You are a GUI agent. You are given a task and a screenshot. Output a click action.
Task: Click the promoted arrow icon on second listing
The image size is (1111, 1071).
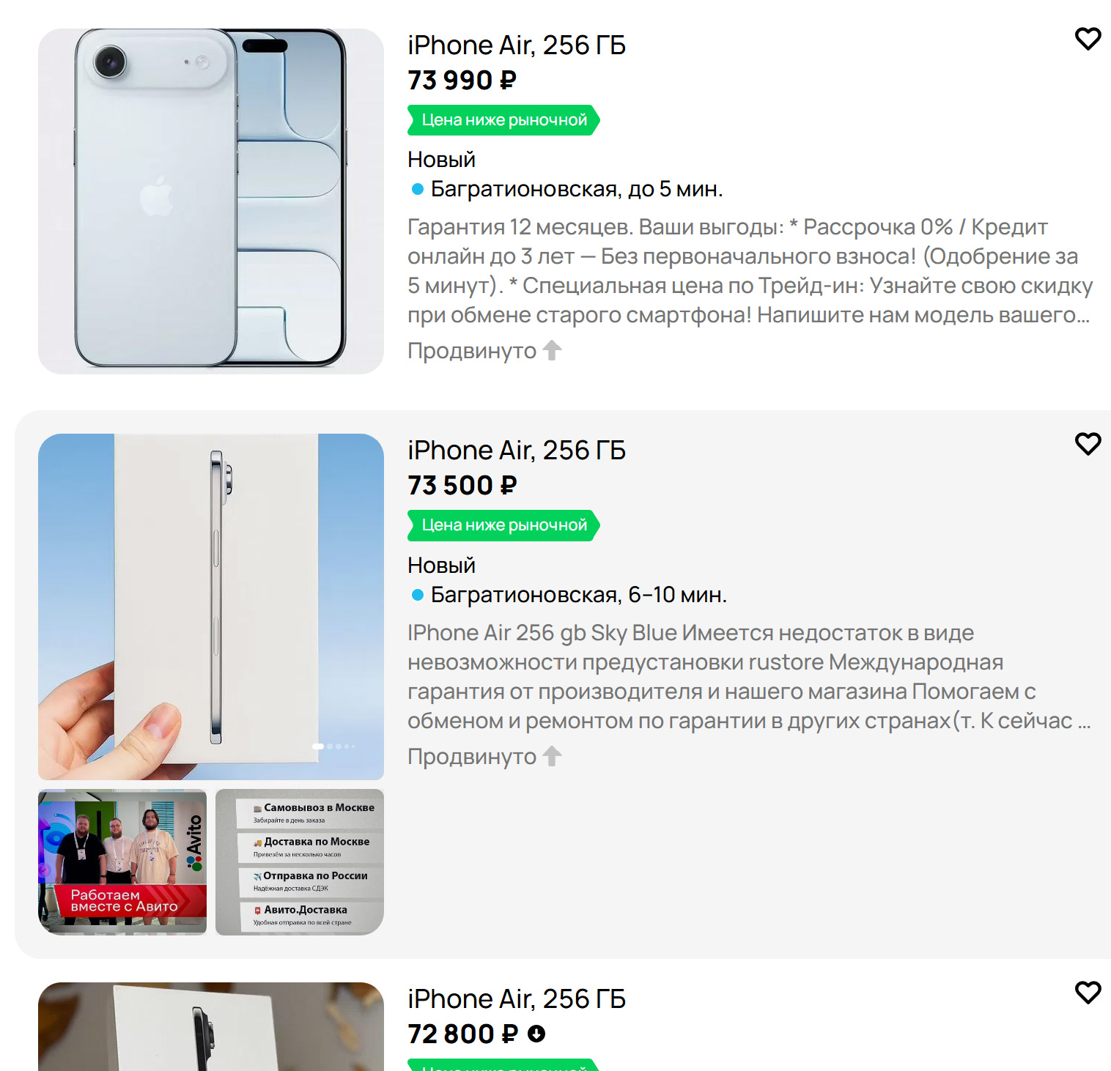553,756
